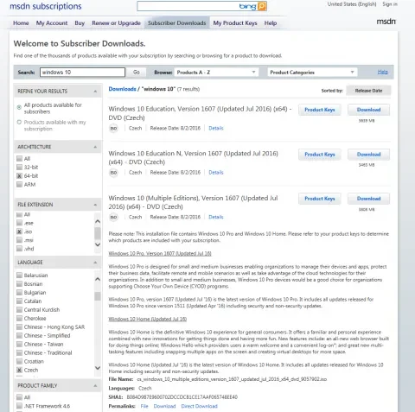Go to the Home tab
The width and height of the screenshot is (415, 412).
(21, 23)
